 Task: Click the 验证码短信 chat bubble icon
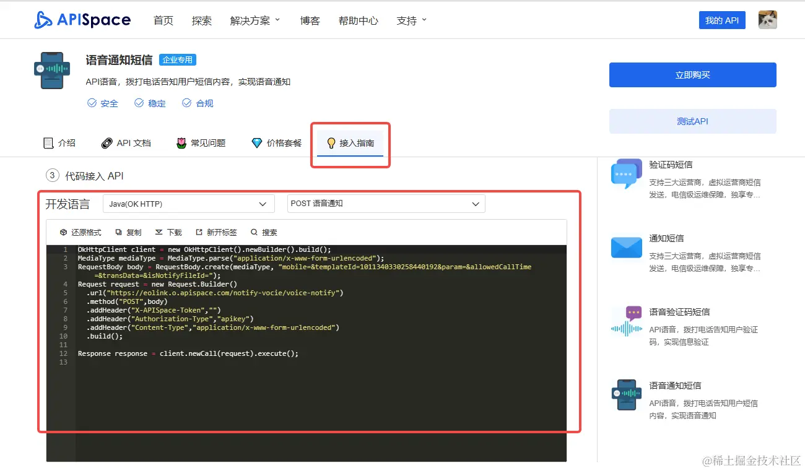[x=627, y=174]
